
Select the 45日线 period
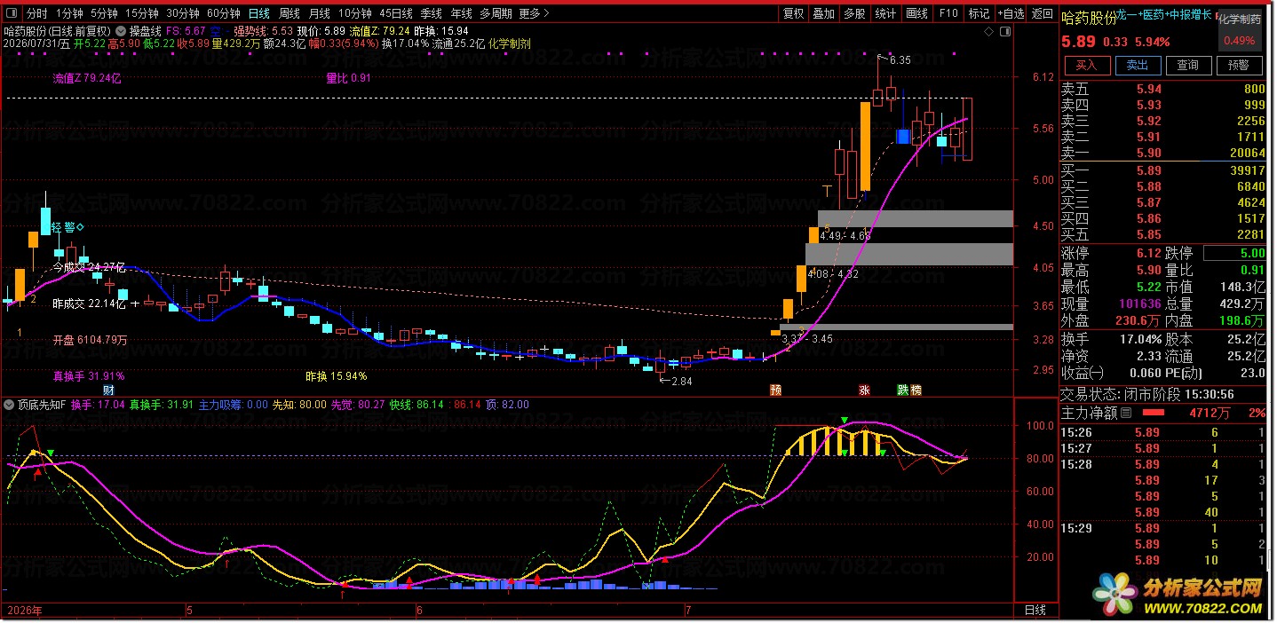396,13
